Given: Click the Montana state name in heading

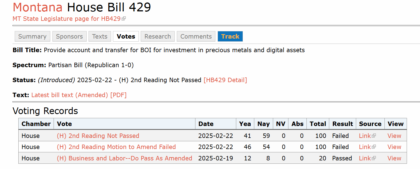Looking at the screenshot, I should (38, 7).
